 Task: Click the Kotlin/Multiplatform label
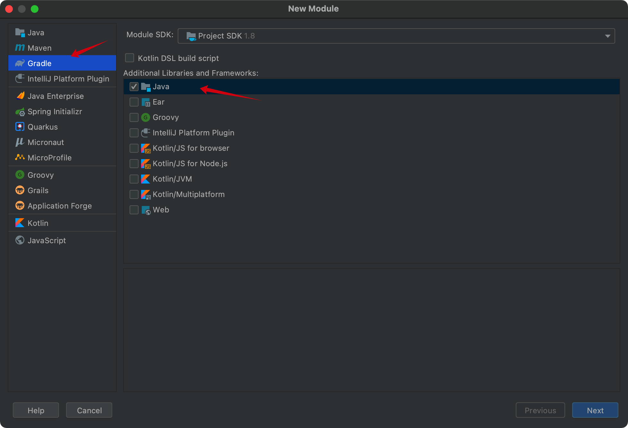click(189, 194)
